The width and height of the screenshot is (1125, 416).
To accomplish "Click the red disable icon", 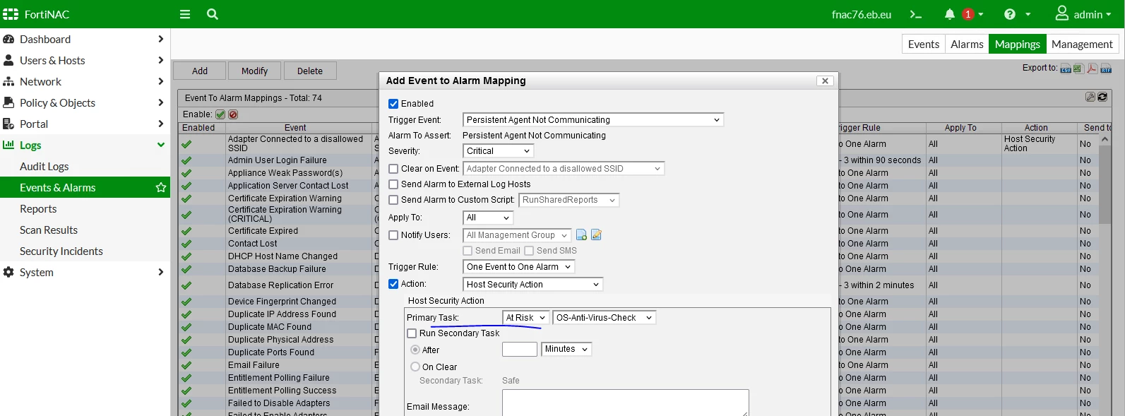I will coord(233,114).
